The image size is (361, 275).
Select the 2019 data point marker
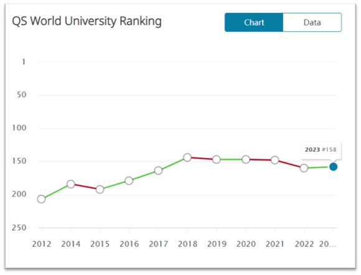coord(217,159)
